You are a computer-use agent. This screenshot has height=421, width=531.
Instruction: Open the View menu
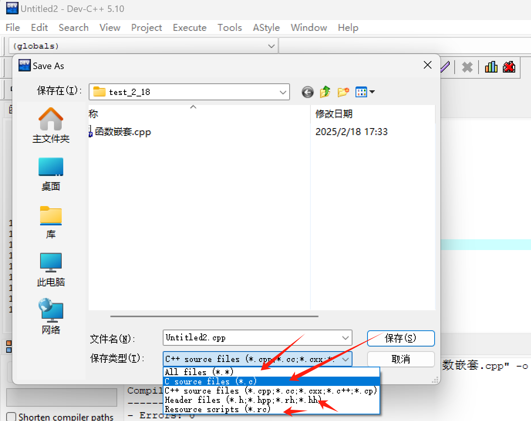point(110,28)
